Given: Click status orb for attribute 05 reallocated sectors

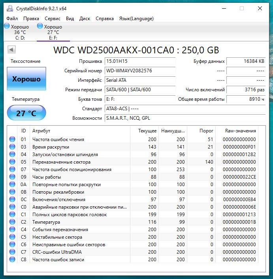Looking at the screenshot, I should coord(12,162).
